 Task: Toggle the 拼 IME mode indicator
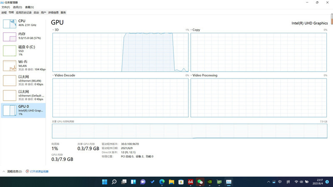click(x=288, y=182)
